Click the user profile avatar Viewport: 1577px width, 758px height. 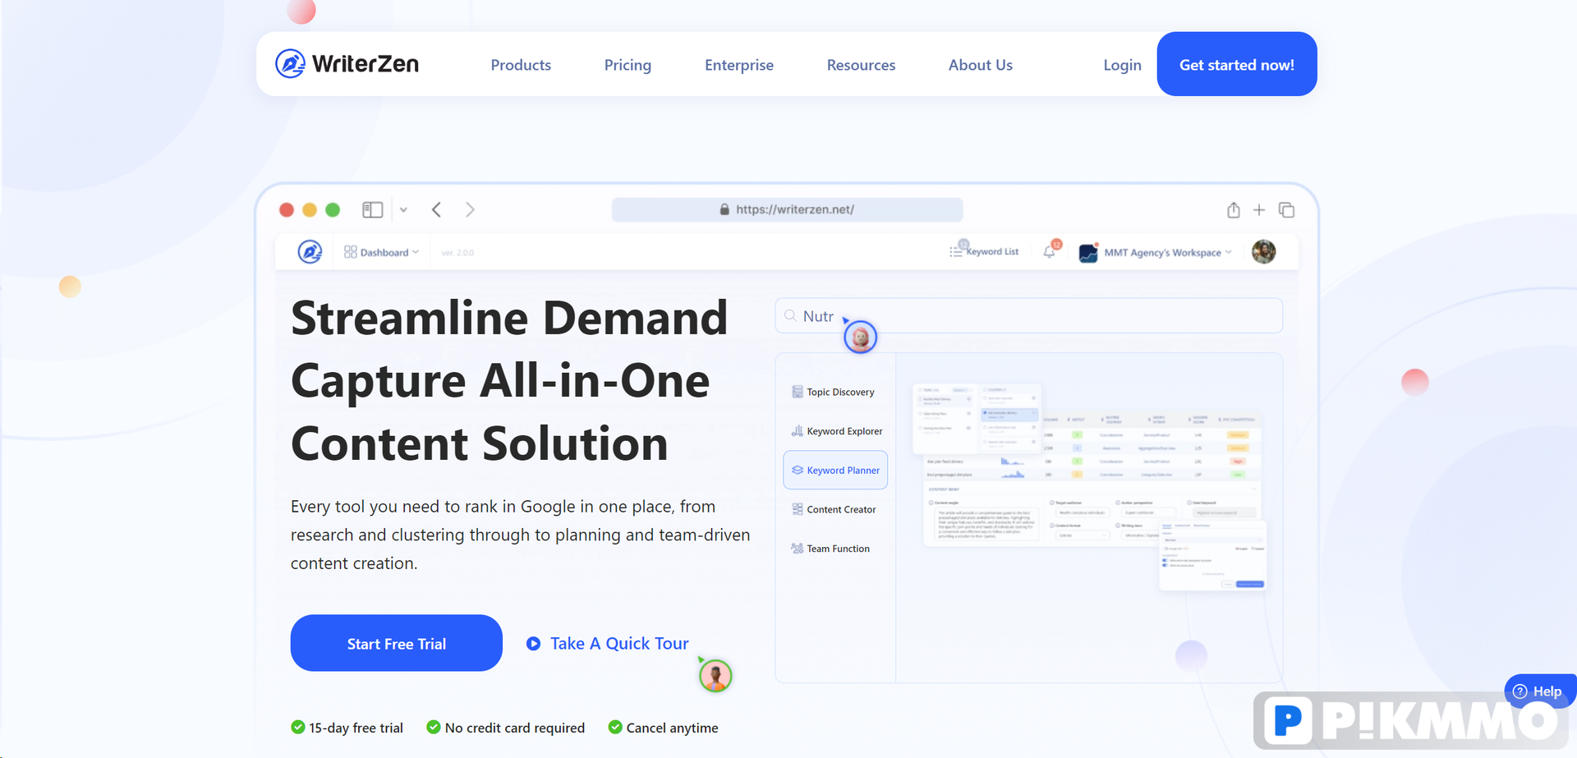(1263, 252)
